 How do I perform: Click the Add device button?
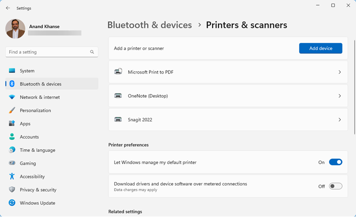pos(320,48)
